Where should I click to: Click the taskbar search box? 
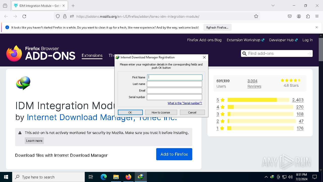[x=48, y=177]
